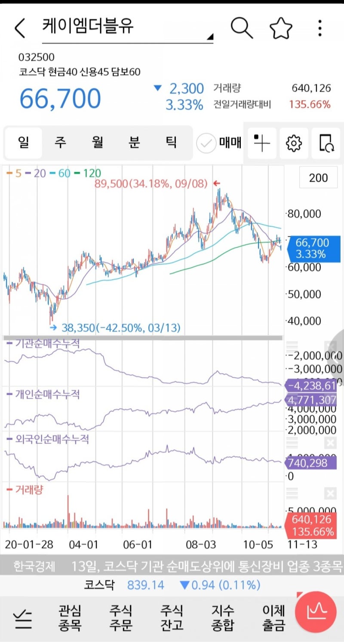The height and width of the screenshot is (642, 344).
Task: Open 주식잔고 from bottom menu
Action: click(x=172, y=618)
